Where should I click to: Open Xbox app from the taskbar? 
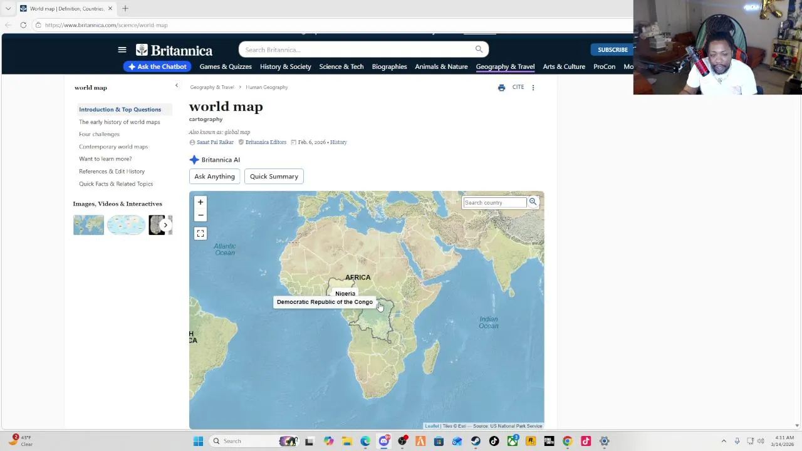[x=513, y=441]
